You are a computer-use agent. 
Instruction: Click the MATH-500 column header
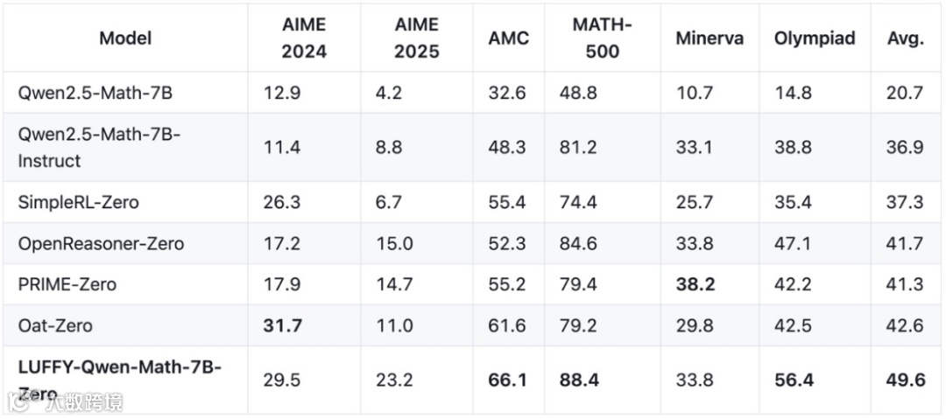[602, 38]
